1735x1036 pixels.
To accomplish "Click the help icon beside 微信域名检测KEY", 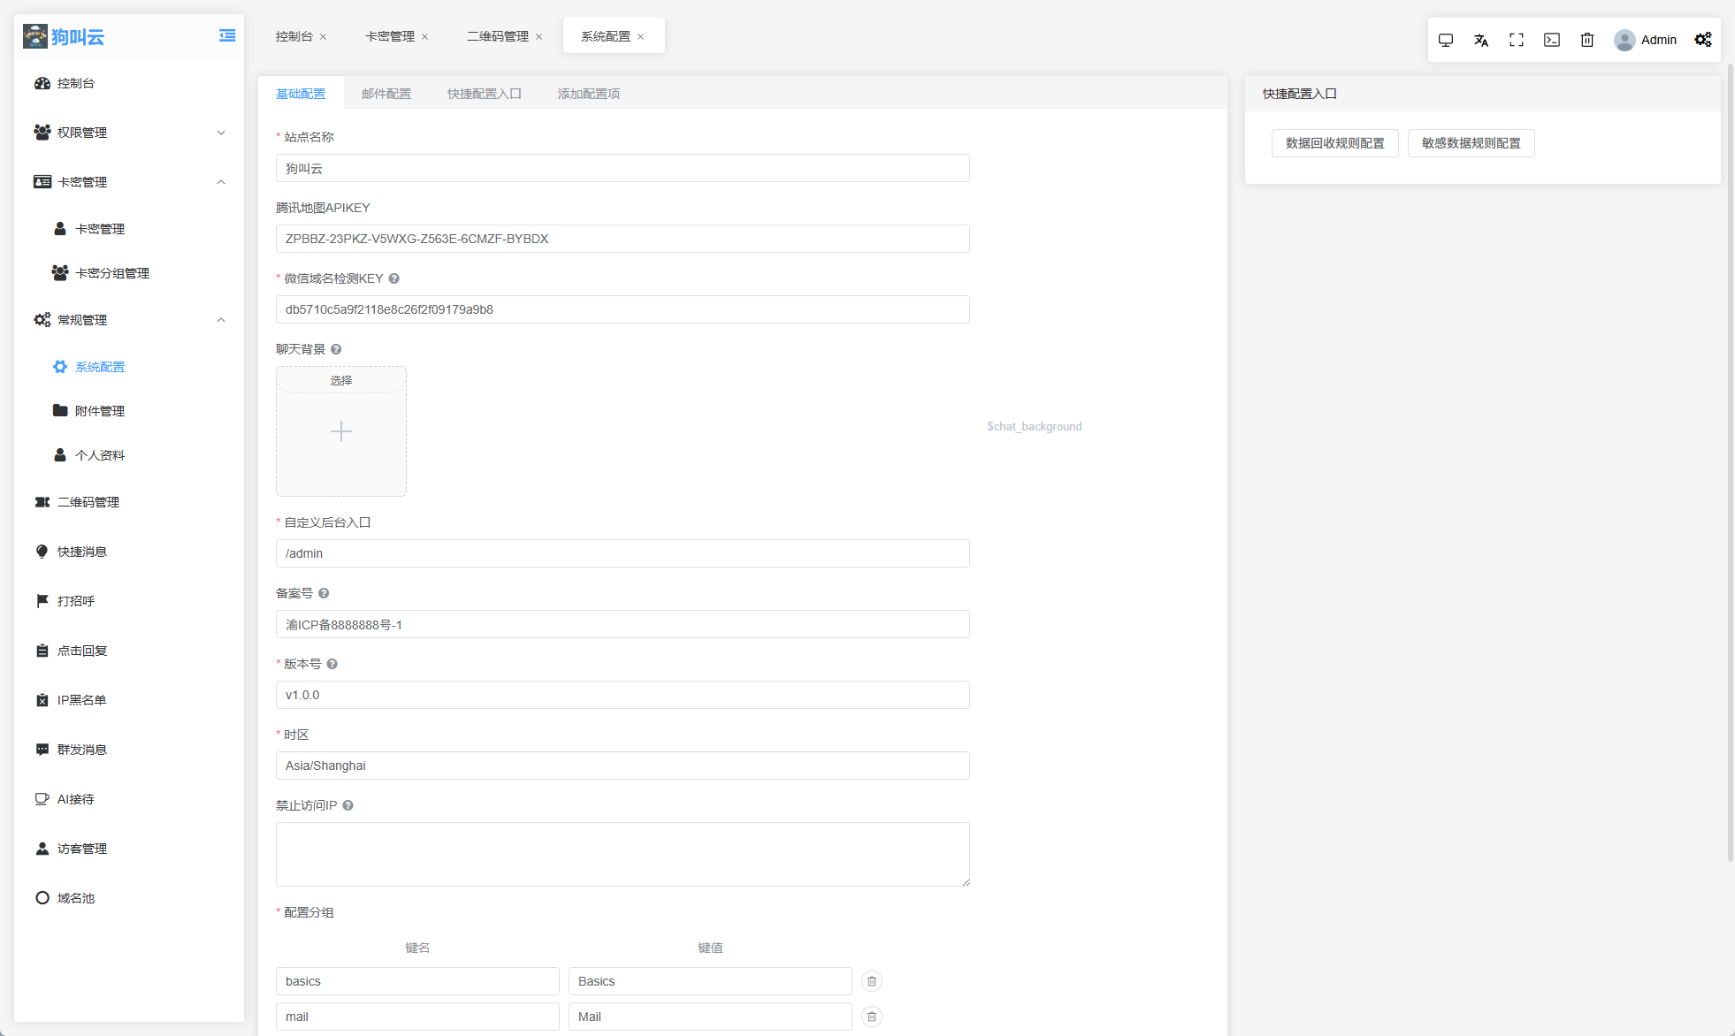I will coord(394,278).
